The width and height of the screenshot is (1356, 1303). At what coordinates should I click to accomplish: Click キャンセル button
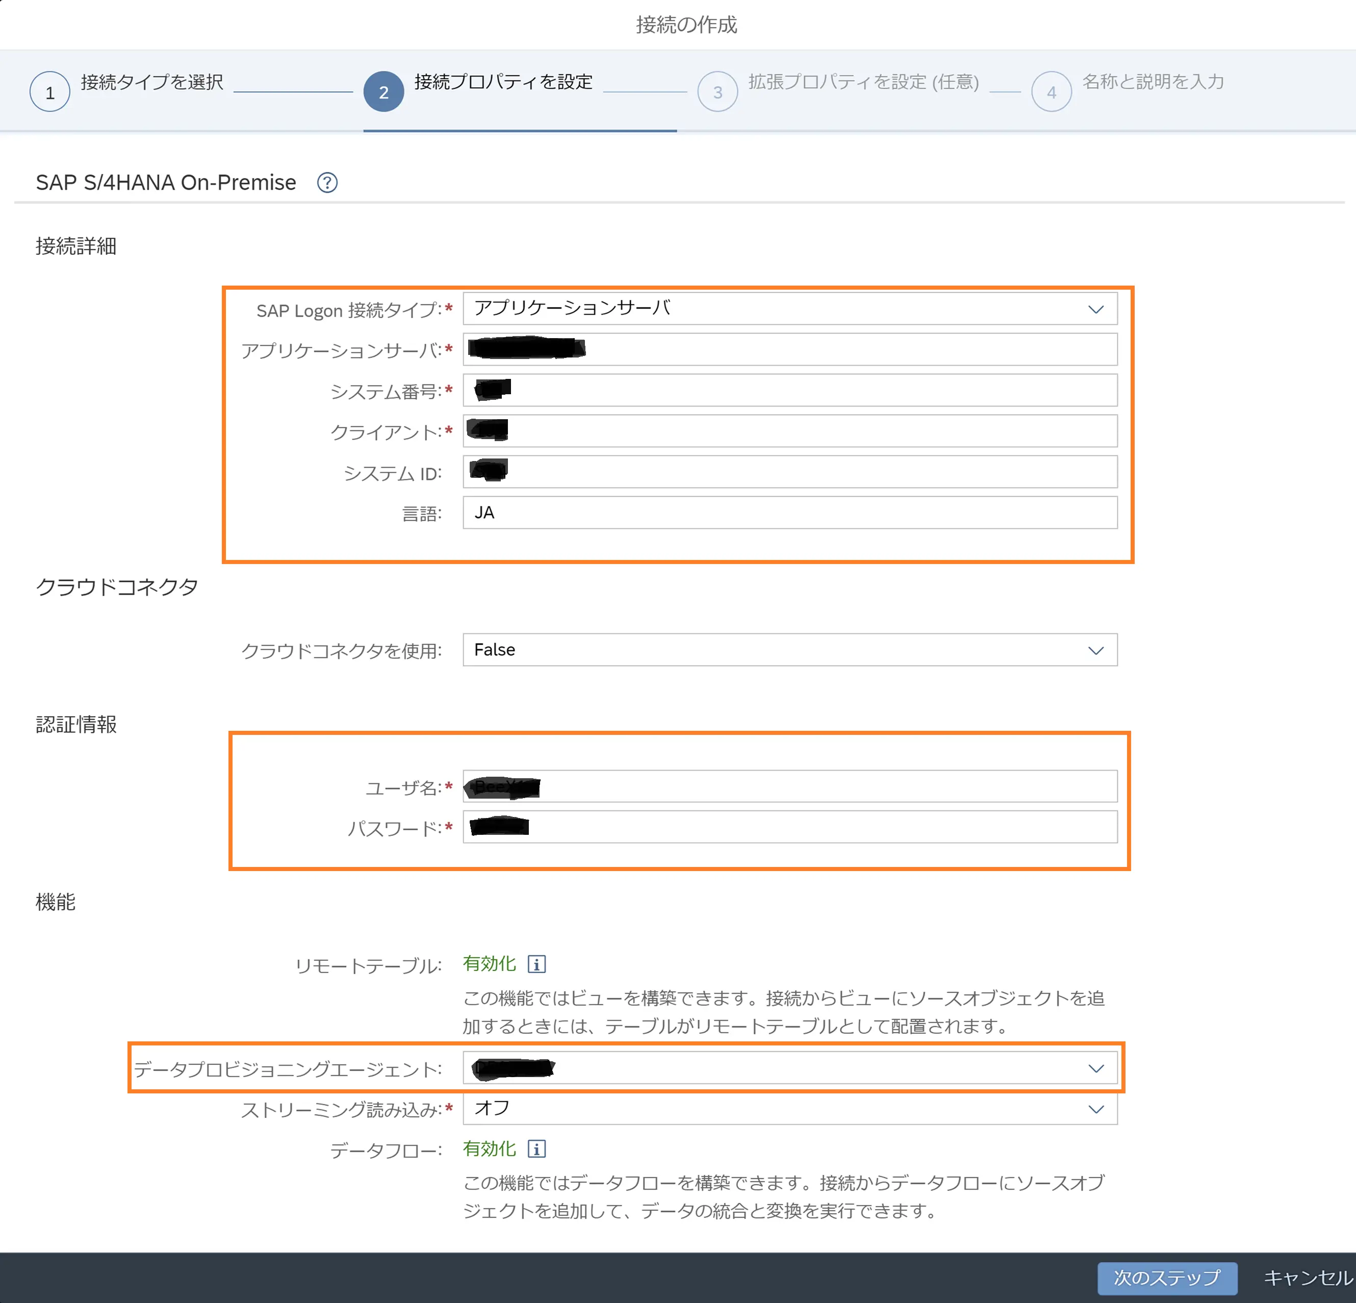pos(1308,1278)
